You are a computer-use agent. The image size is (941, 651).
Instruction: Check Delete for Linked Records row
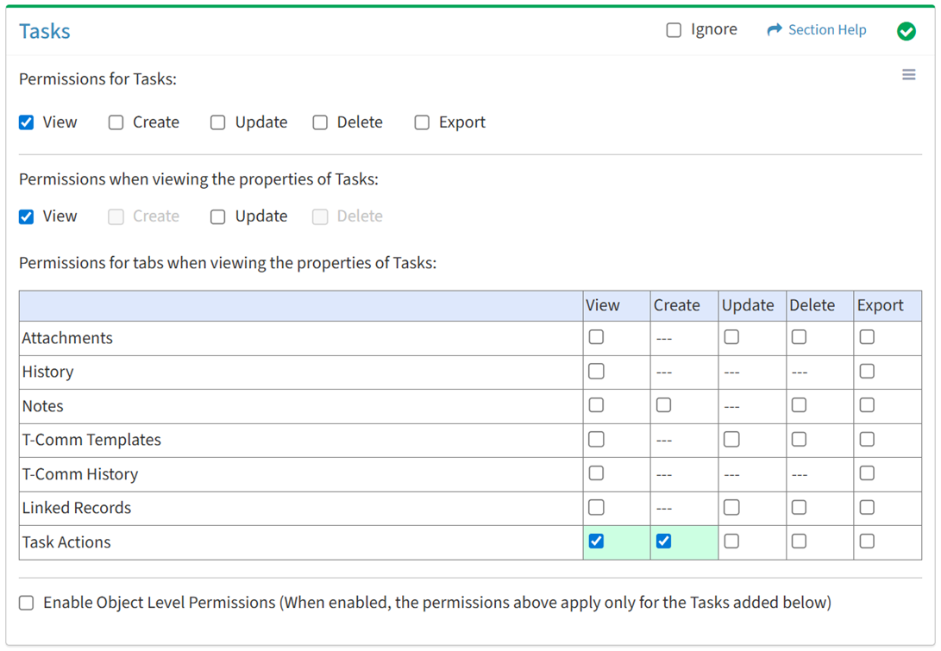click(799, 508)
